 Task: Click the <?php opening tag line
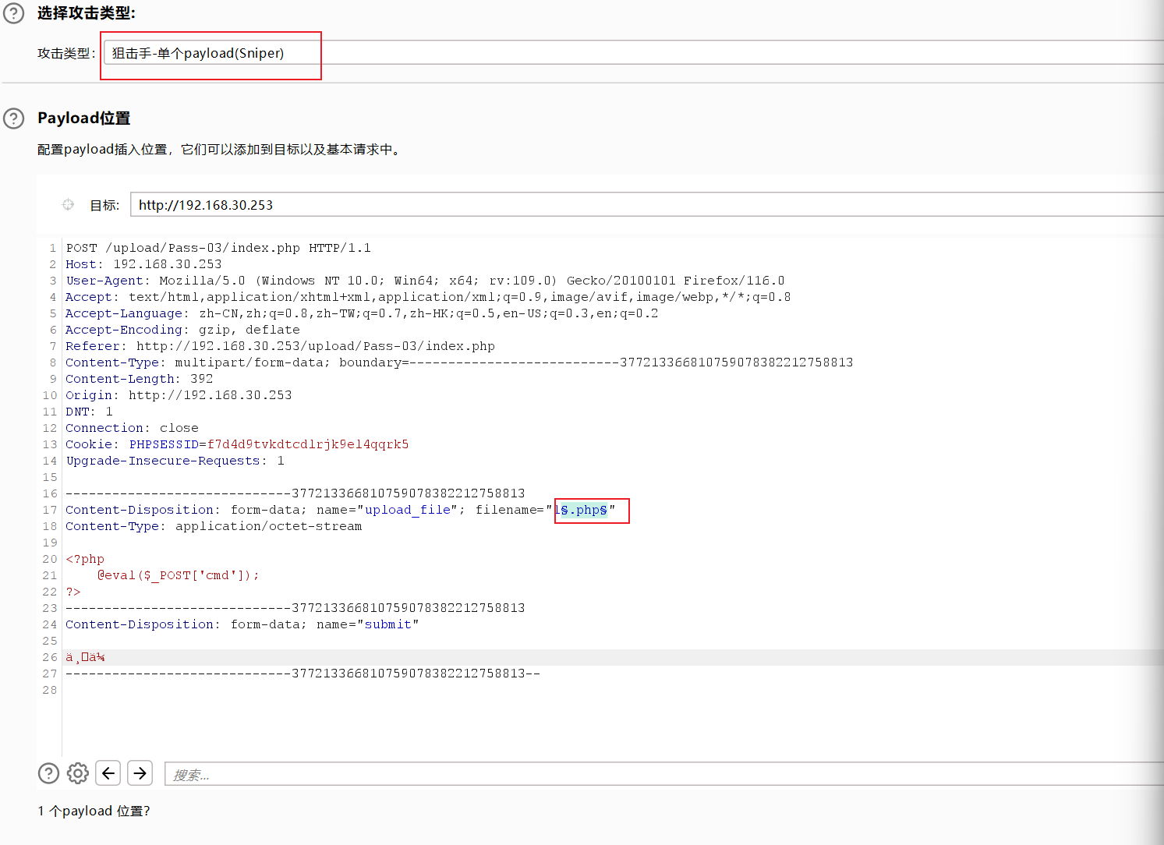point(85,559)
